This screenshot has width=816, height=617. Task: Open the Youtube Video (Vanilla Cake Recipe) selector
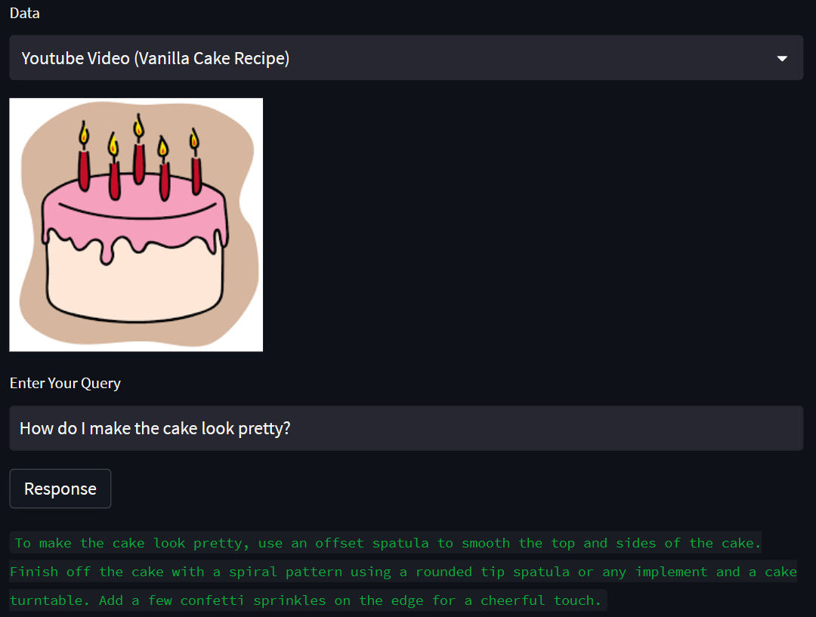(406, 57)
